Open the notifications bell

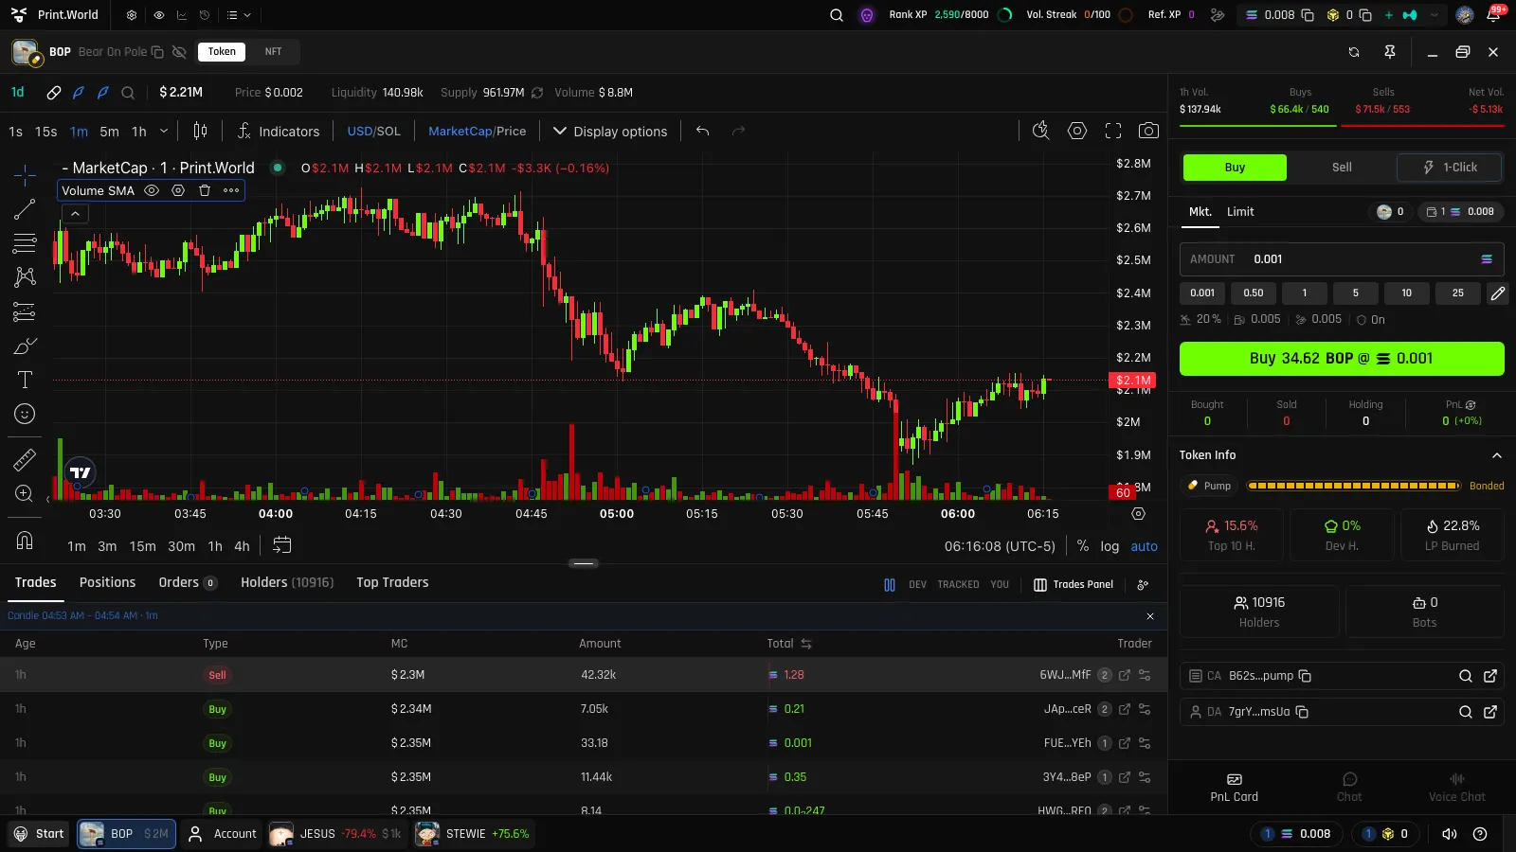(x=1493, y=15)
